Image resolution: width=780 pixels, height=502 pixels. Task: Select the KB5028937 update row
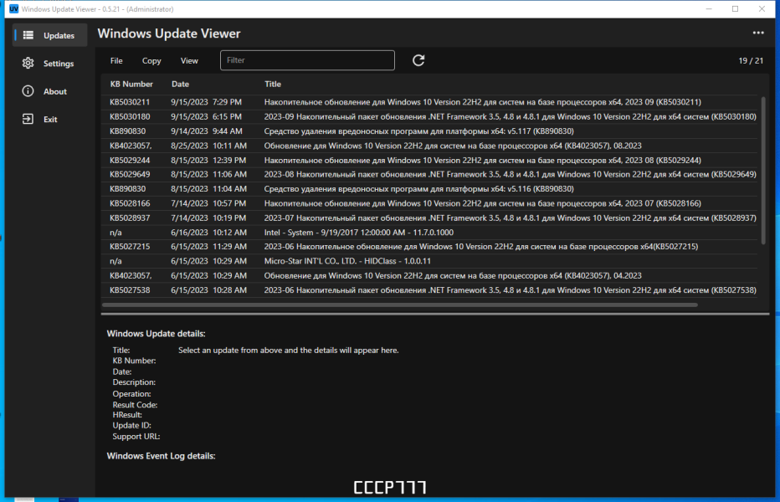tap(430, 218)
